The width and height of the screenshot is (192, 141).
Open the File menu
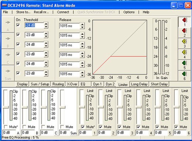[6, 12]
